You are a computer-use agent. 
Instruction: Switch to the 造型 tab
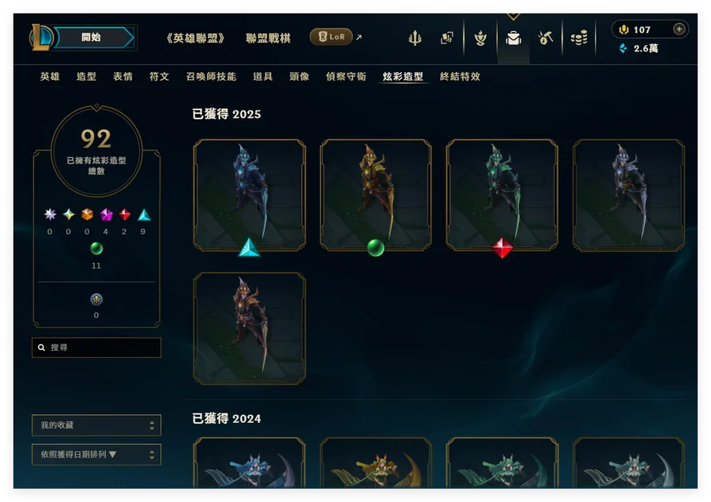(86, 76)
